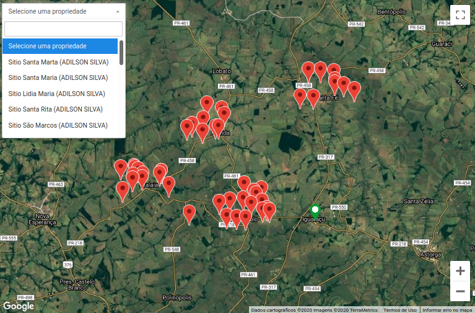Zoom out on the map

tap(460, 291)
